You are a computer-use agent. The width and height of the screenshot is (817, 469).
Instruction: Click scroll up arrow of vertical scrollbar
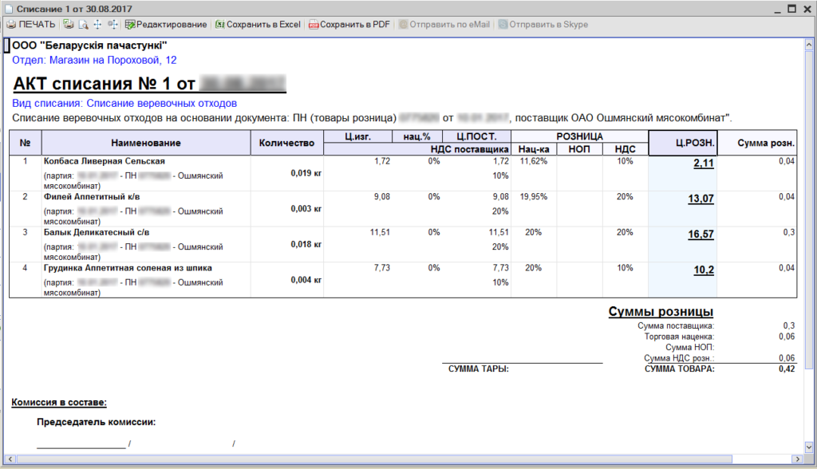pos(809,45)
